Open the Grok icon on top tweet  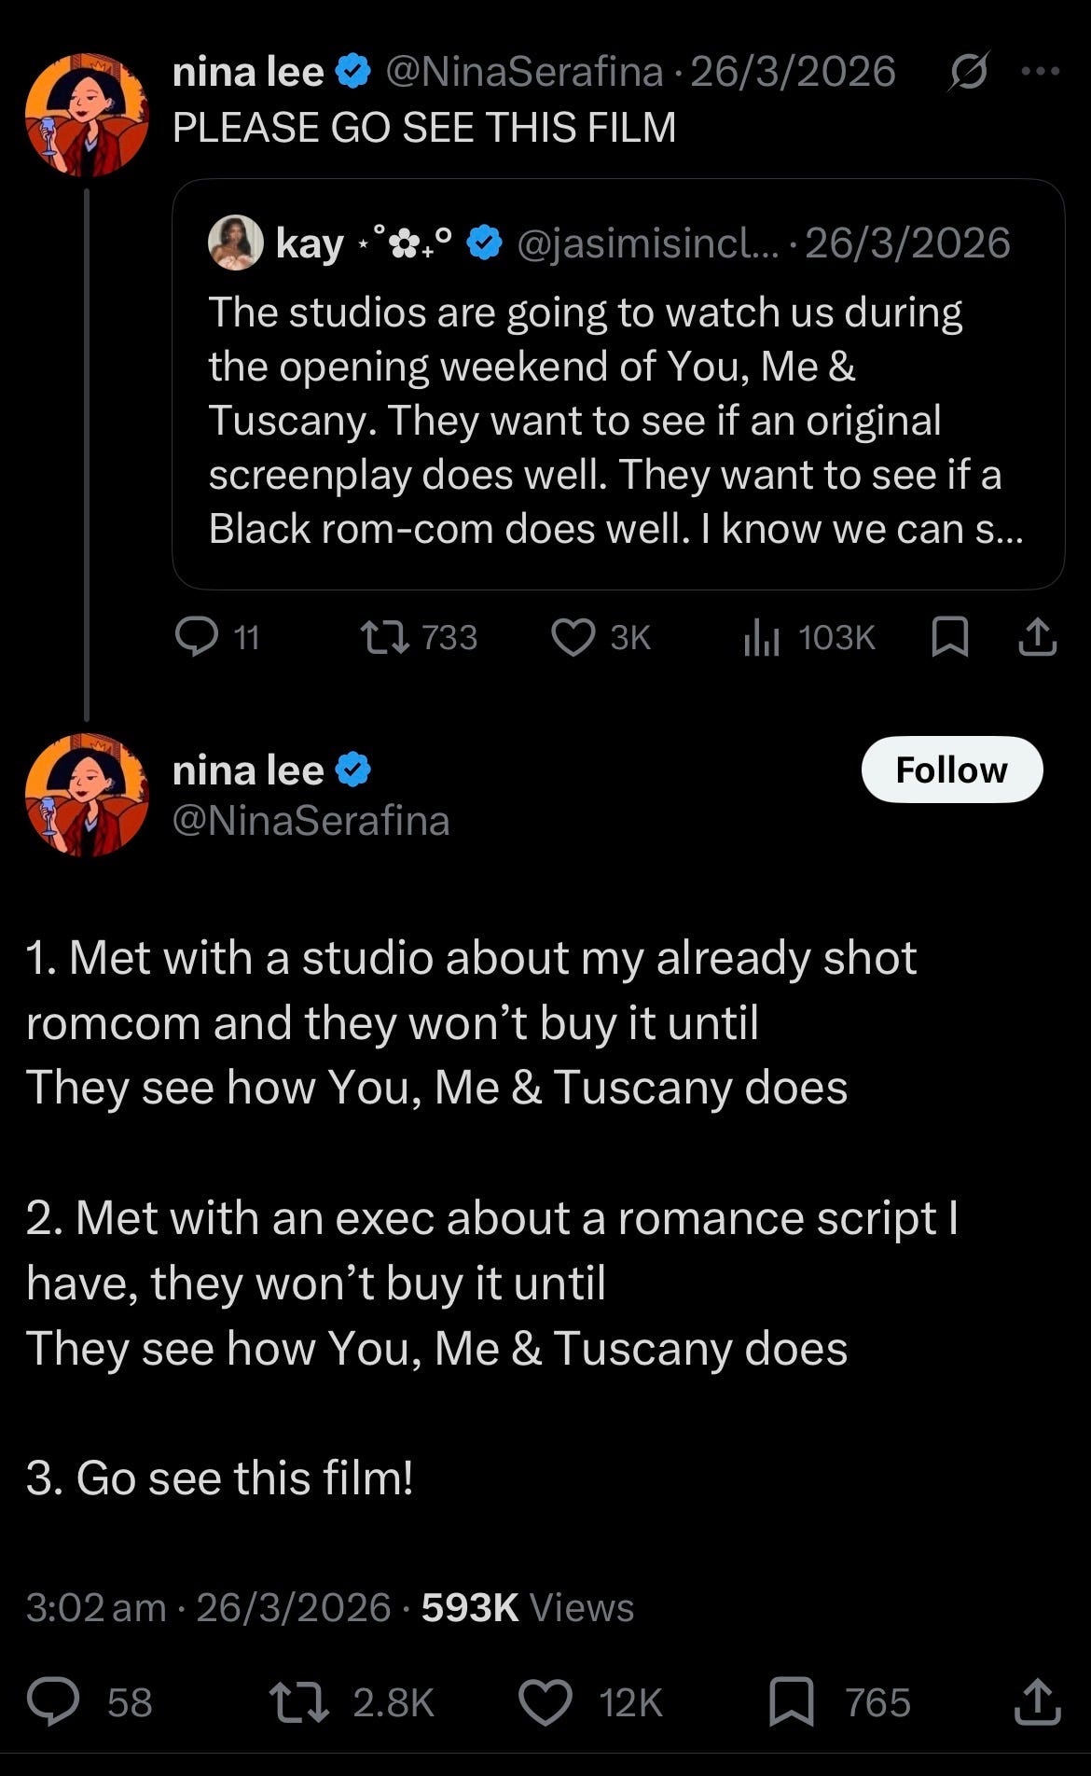(968, 72)
